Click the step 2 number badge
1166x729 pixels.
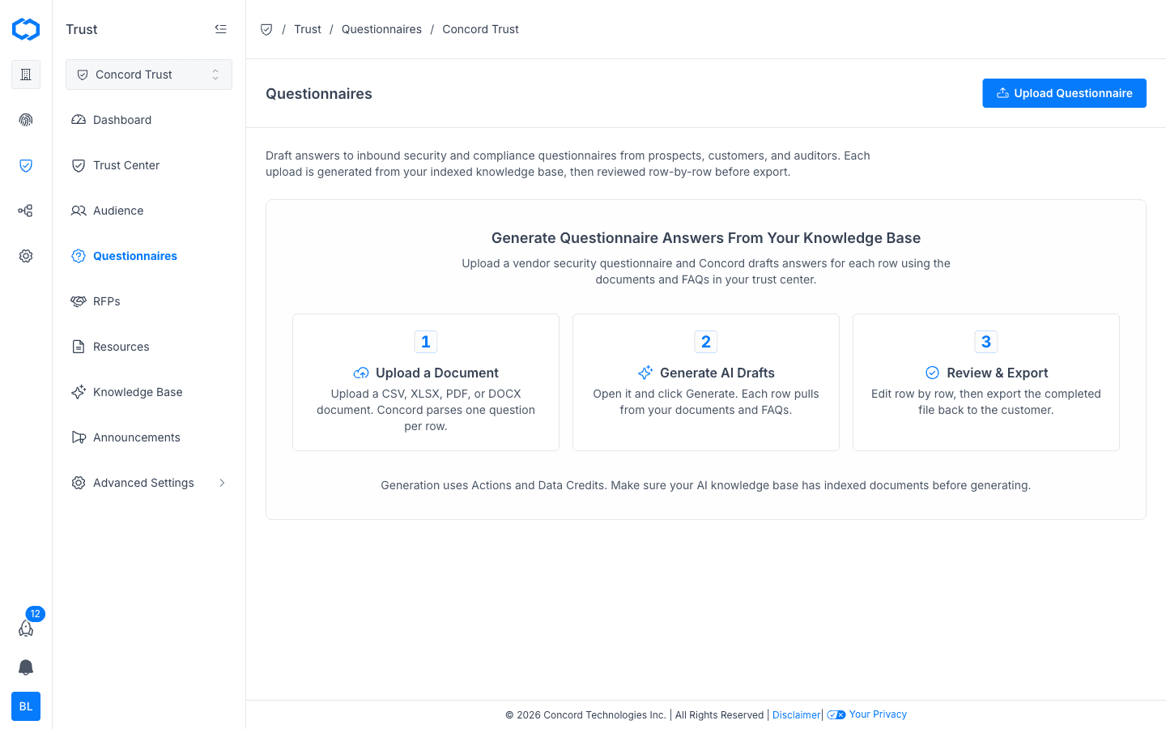coord(706,342)
